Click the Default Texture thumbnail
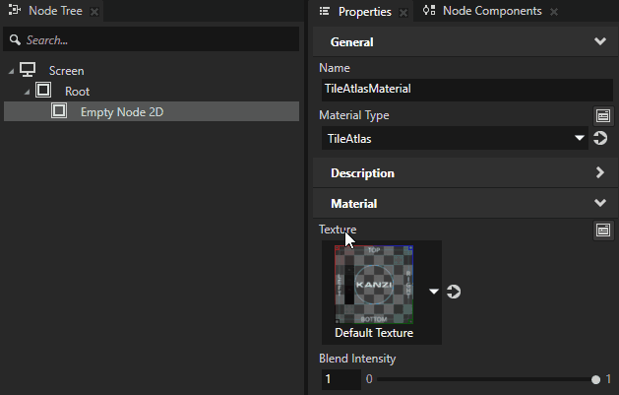619x395 pixels. [374, 285]
